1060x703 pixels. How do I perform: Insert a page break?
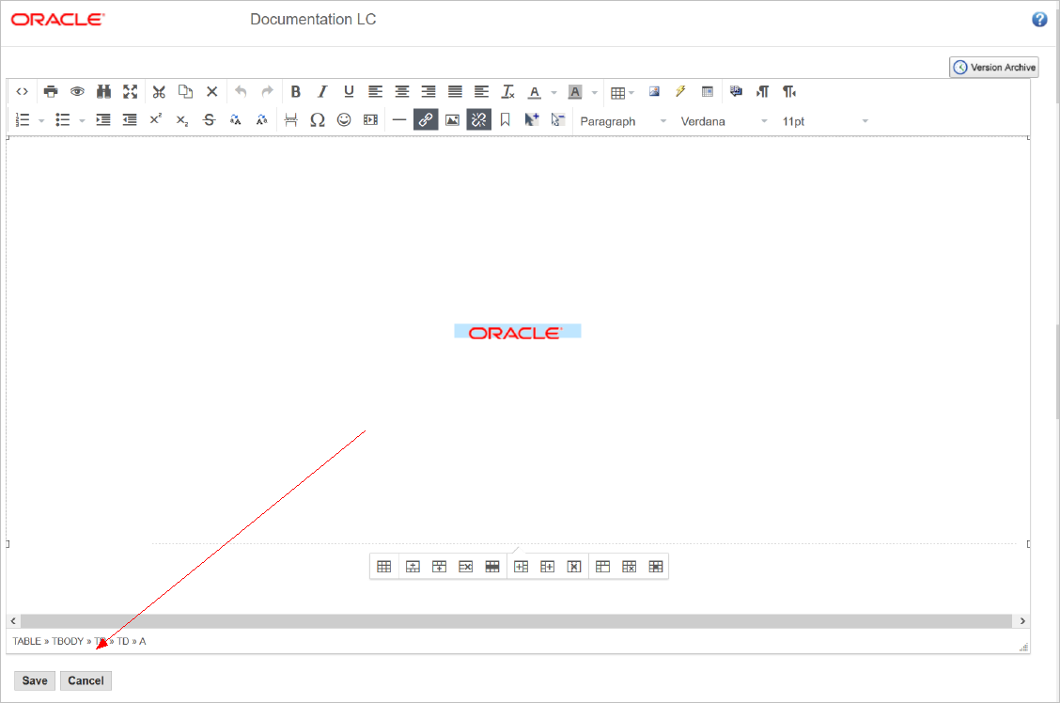click(290, 120)
